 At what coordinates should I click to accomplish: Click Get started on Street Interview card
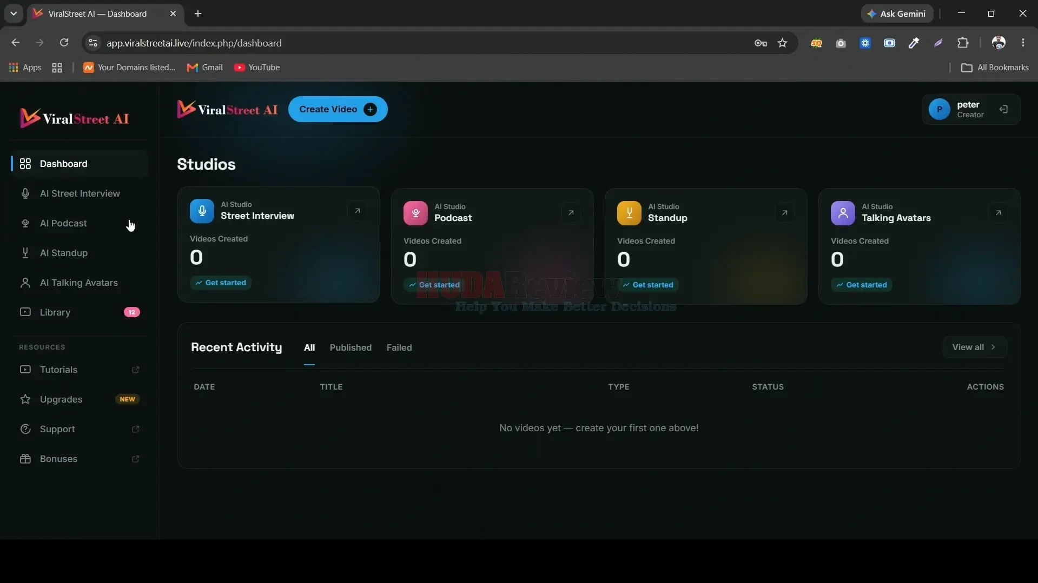[221, 283]
